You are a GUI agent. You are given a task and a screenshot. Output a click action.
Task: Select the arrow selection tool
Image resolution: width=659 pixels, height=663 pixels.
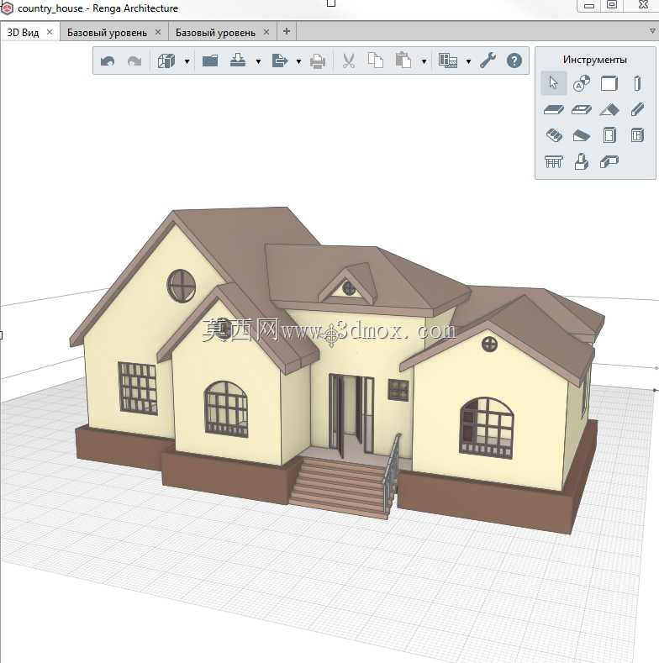tap(554, 83)
